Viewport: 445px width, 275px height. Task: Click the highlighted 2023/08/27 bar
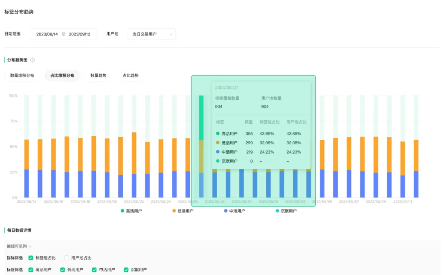pos(201,147)
